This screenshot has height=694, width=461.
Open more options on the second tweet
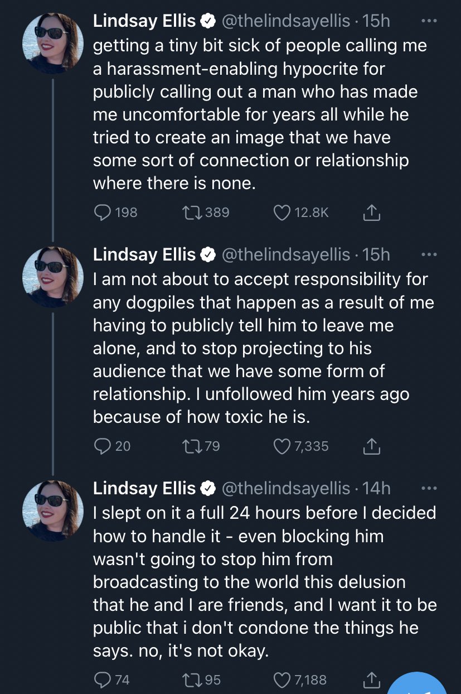pos(429,254)
